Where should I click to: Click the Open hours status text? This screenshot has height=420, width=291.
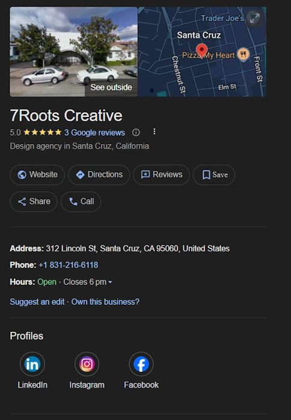pos(47,282)
